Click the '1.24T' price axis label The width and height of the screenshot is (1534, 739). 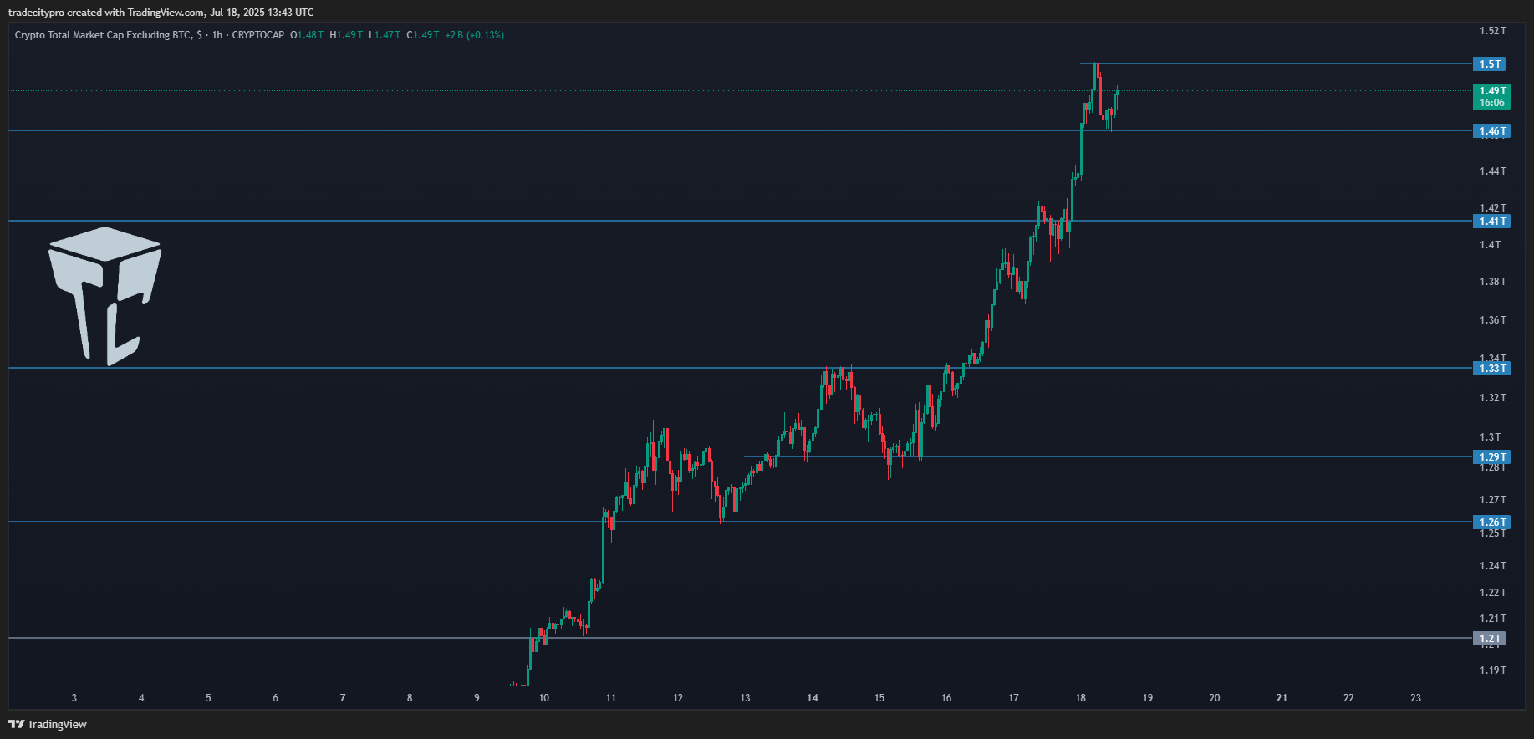tap(1493, 566)
